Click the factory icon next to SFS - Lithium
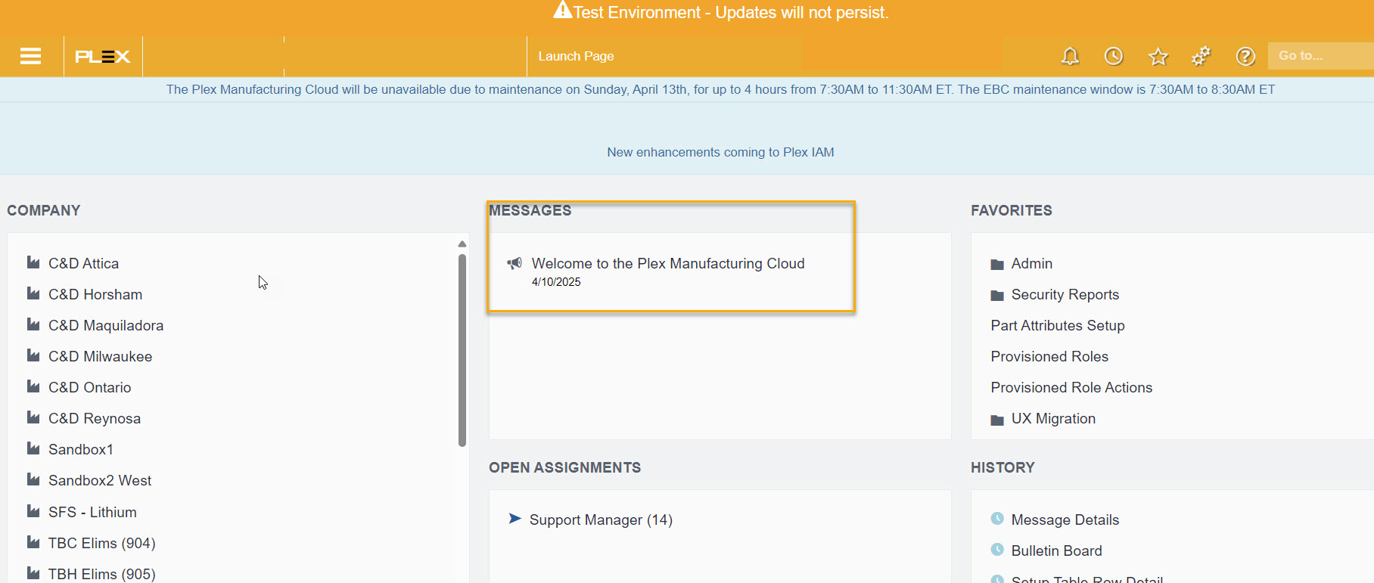The width and height of the screenshot is (1374, 583). tap(33, 511)
